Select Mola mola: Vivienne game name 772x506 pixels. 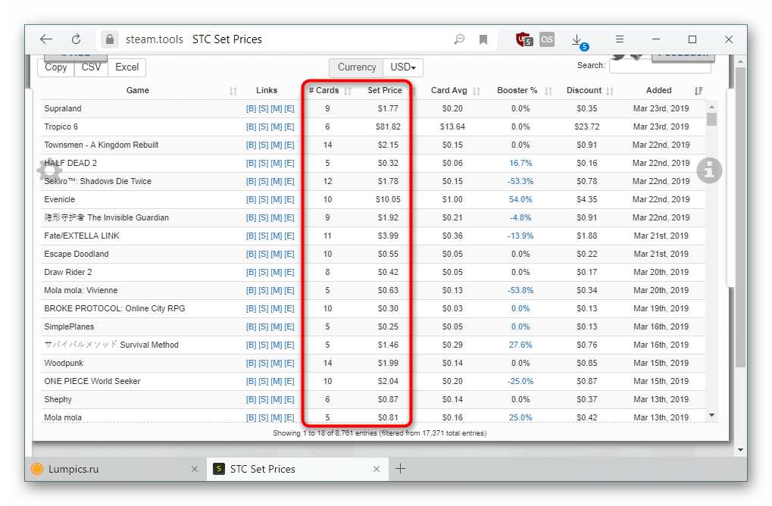81,291
